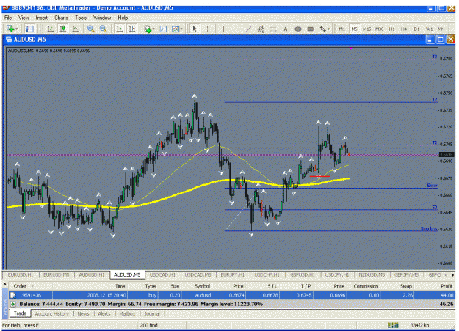Image resolution: width=459 pixels, height=331 pixels.
Task: Switch timeframe to W1
Action: [429, 29]
